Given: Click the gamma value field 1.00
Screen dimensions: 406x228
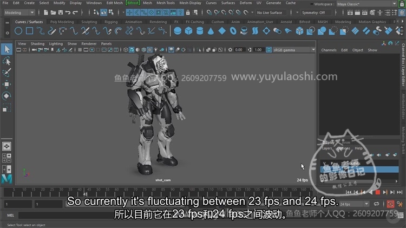Looking at the screenshot, I should 258,50.
